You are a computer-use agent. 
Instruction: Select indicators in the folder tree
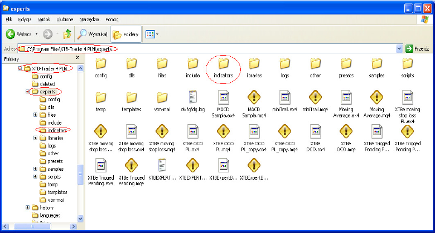point(56,130)
